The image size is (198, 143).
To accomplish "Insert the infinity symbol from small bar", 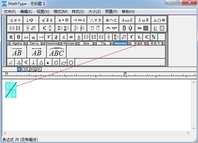I will [26, 37].
